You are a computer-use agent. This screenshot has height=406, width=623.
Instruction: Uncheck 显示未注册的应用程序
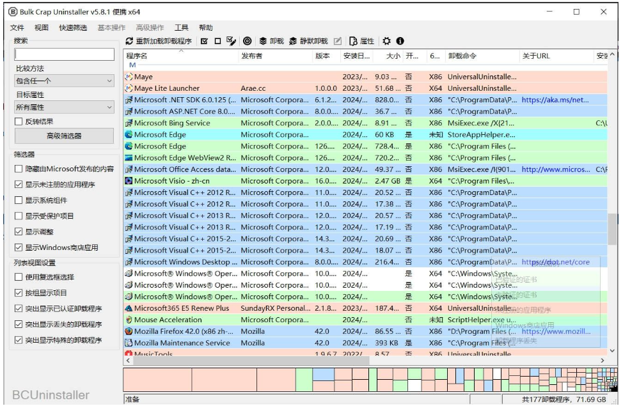[19, 184]
